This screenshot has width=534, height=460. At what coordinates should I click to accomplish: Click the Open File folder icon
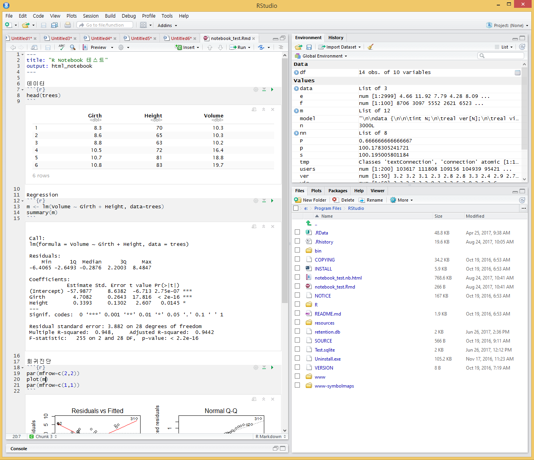(x=25, y=25)
